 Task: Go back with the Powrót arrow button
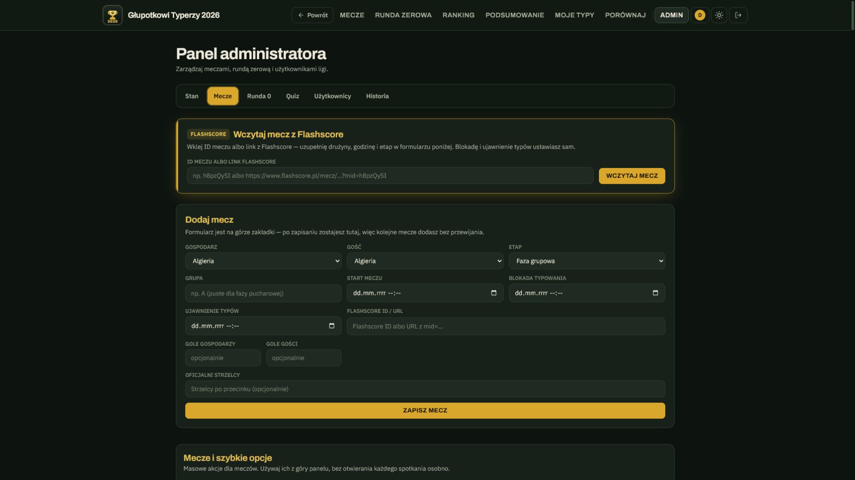pyautogui.click(x=312, y=15)
